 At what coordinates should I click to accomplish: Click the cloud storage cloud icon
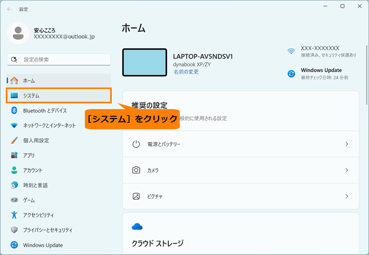tap(137, 227)
